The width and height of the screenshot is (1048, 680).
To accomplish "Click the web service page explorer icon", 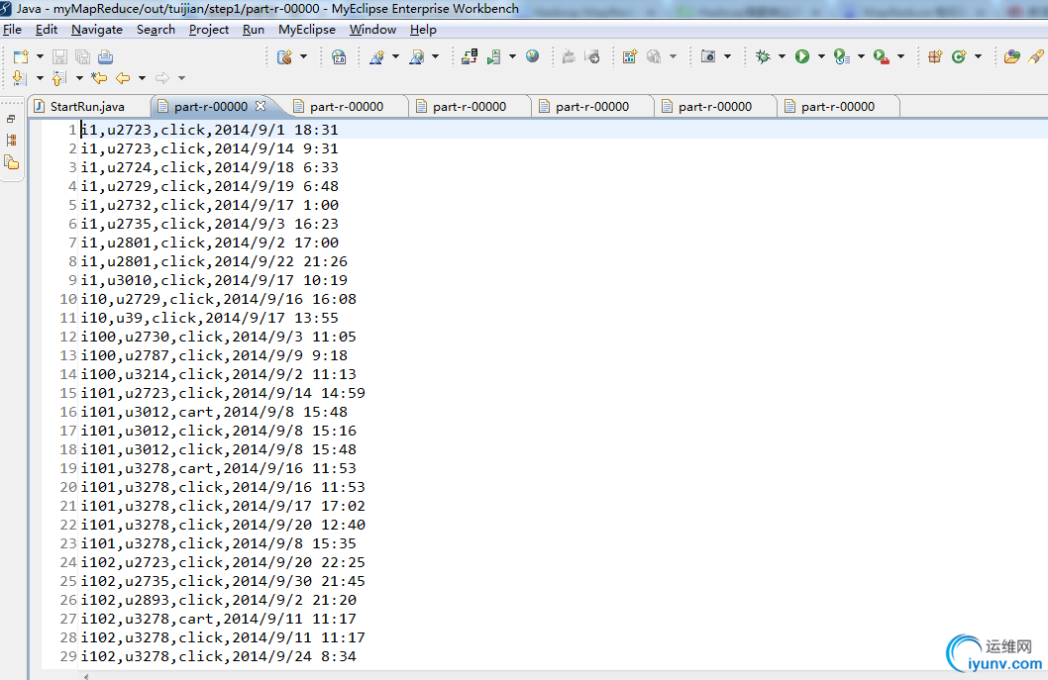I will pyautogui.click(x=416, y=56).
